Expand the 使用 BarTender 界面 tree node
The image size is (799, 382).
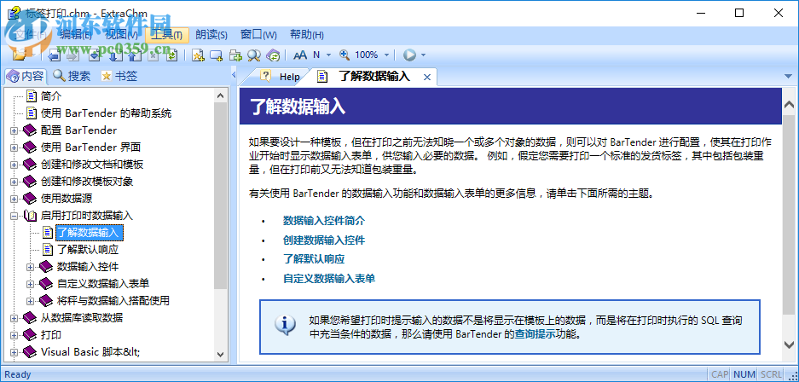click(14, 148)
